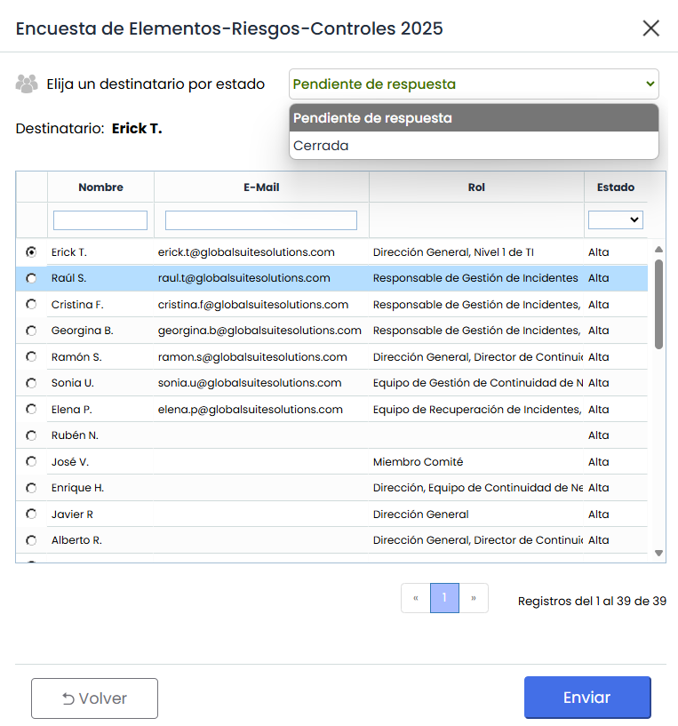The height and width of the screenshot is (726, 678).
Task: Sort by the Rol column header
Action: coord(476,187)
